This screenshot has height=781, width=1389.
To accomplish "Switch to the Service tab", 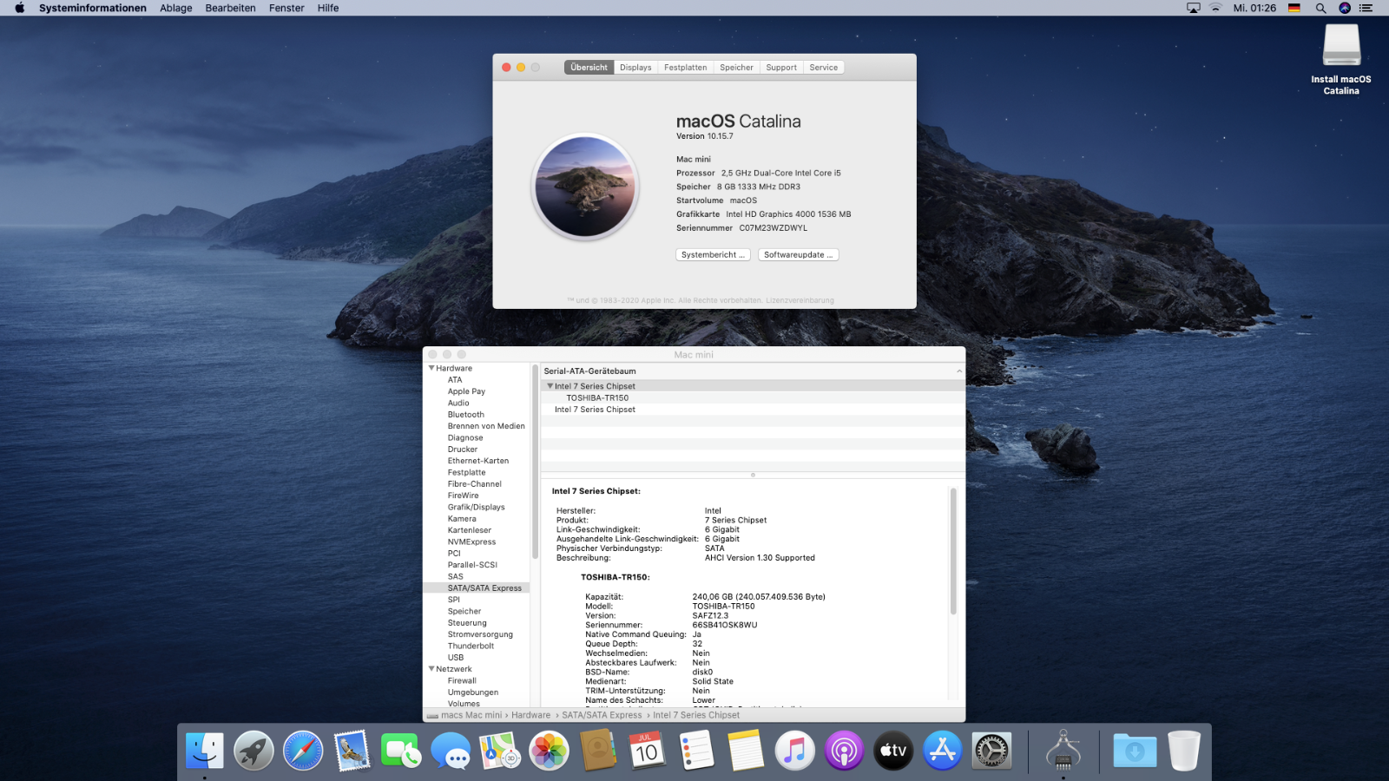I will coord(824,67).
